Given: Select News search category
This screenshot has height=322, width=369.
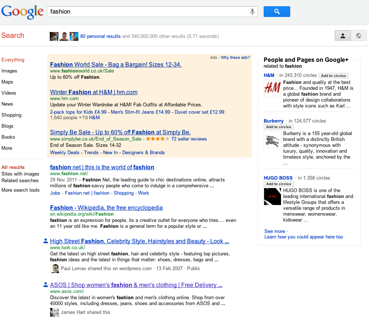Looking at the screenshot, I should tap(7, 104).
